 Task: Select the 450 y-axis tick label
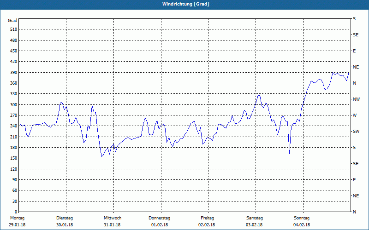coord(14,51)
